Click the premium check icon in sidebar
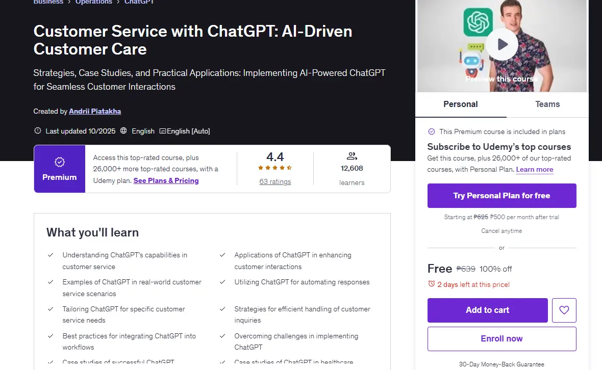Screen dimensions: 602x370 tap(432, 131)
